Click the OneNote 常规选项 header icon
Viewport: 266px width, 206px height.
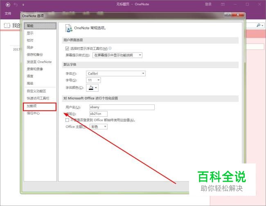69,28
